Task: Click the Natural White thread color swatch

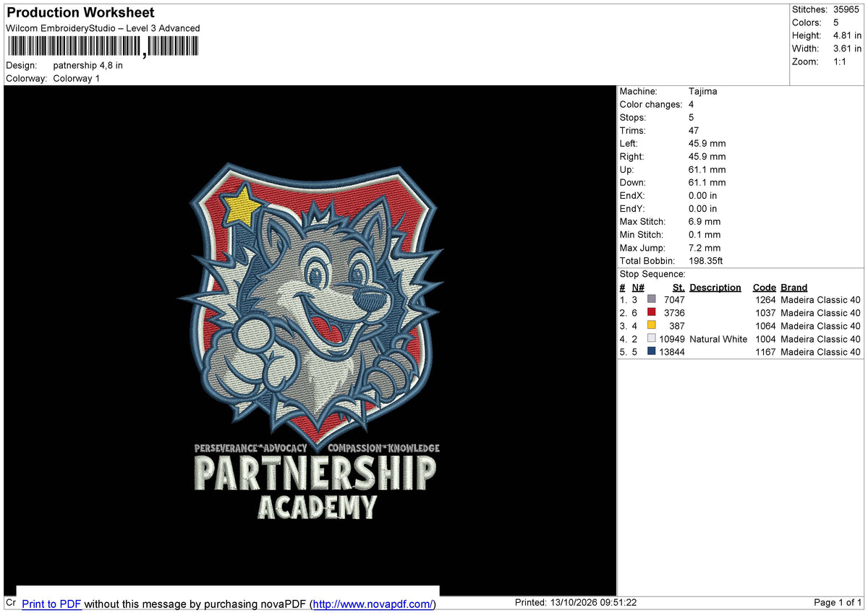Action: (x=652, y=338)
